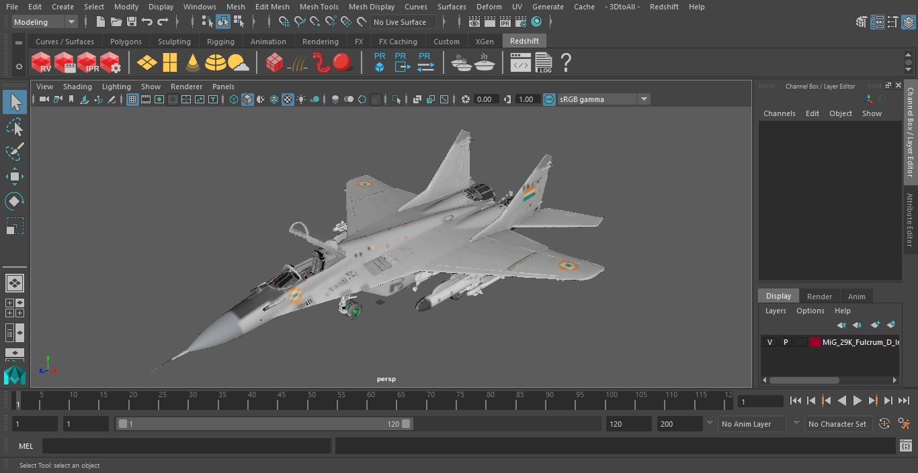Screen dimensions: 918x473
Task: Toggle the viewport grid display
Action: point(132,99)
